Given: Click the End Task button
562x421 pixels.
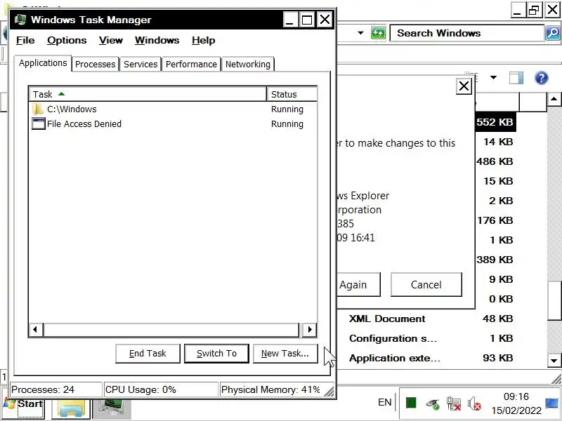Looking at the screenshot, I should click(x=148, y=354).
